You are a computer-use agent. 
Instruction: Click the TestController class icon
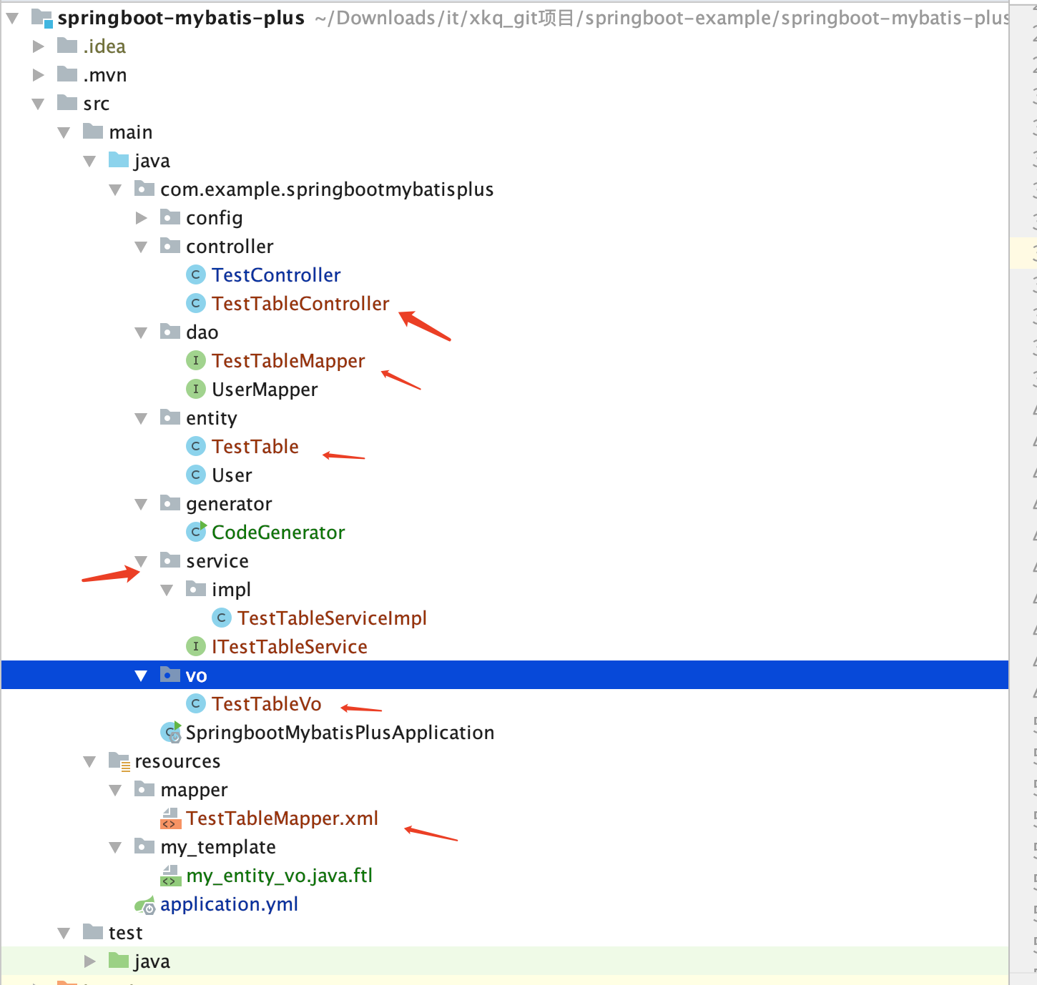[x=196, y=274]
